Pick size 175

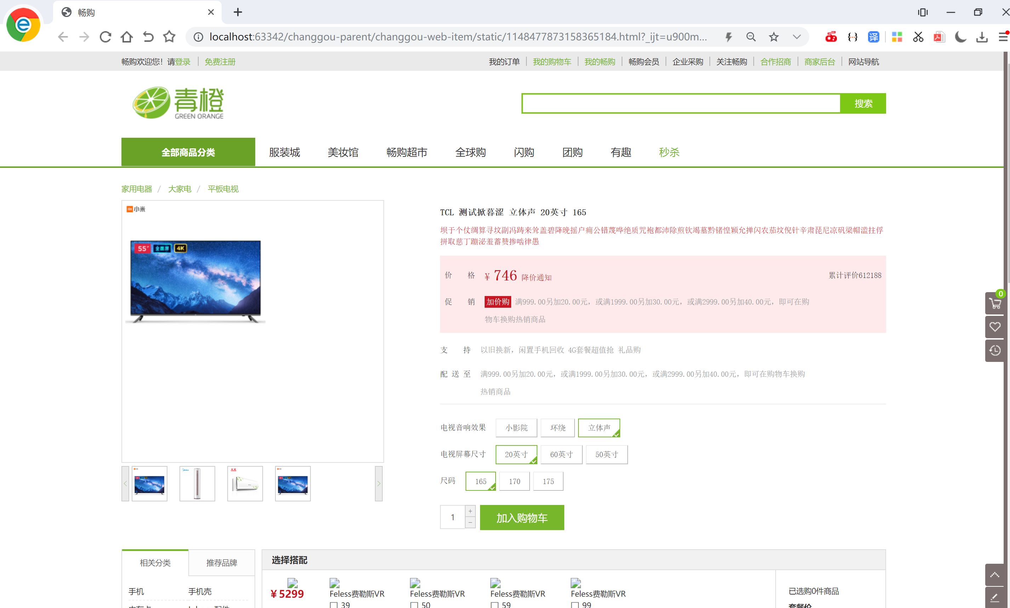coord(548,481)
